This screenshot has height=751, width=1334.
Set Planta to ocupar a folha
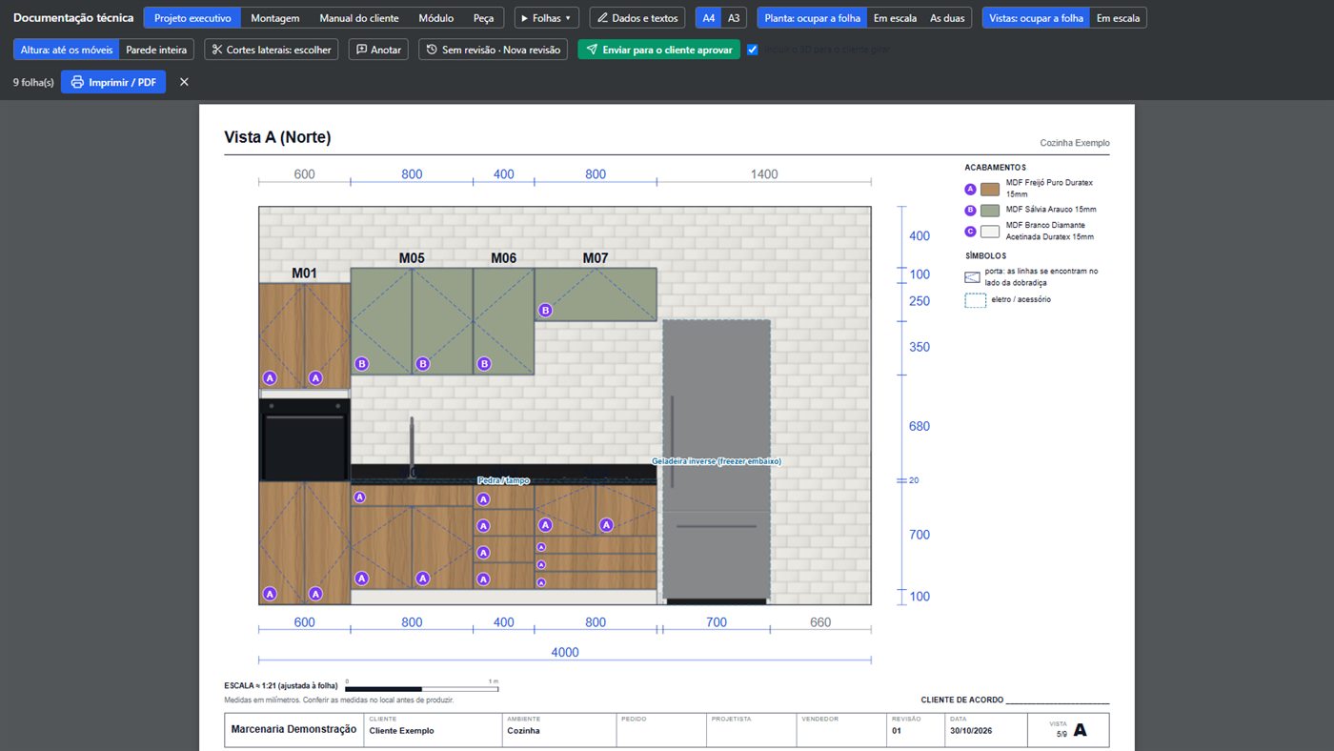pos(812,18)
